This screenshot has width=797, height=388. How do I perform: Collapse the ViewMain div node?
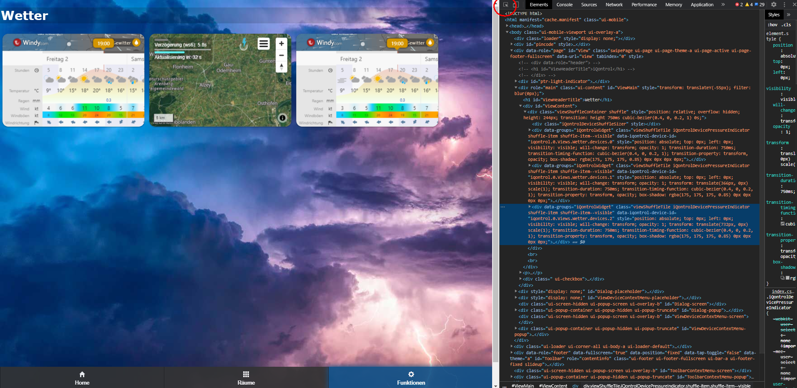(x=516, y=88)
